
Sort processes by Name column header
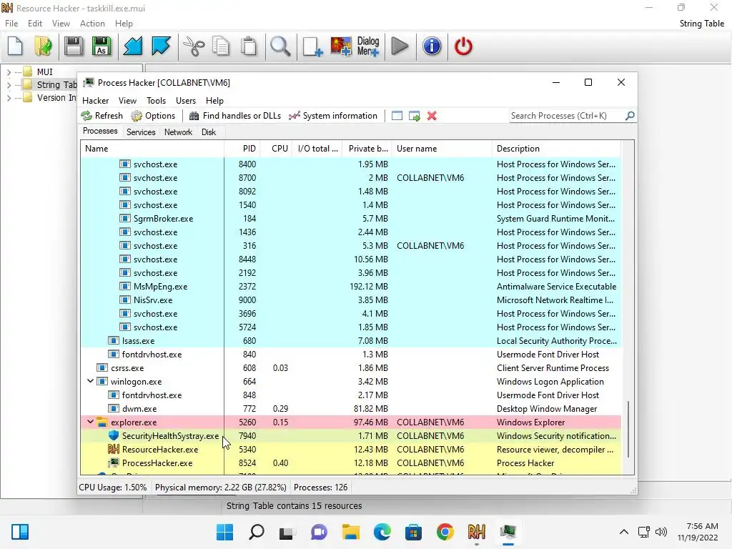(152, 149)
